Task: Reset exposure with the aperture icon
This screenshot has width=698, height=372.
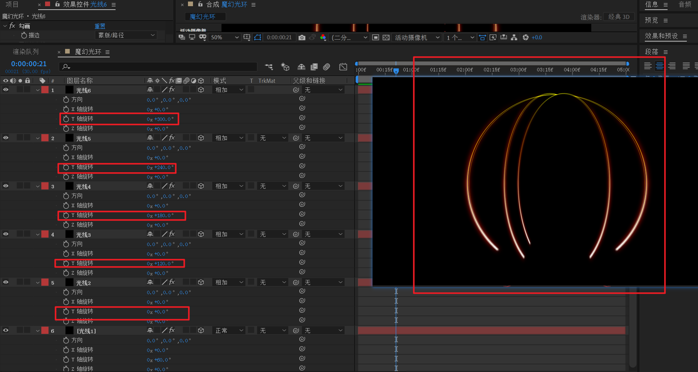Action: point(525,37)
